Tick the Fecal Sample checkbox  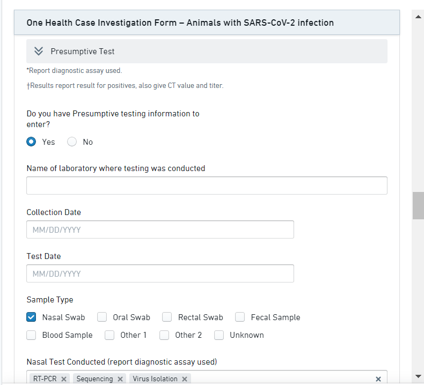[x=240, y=317]
